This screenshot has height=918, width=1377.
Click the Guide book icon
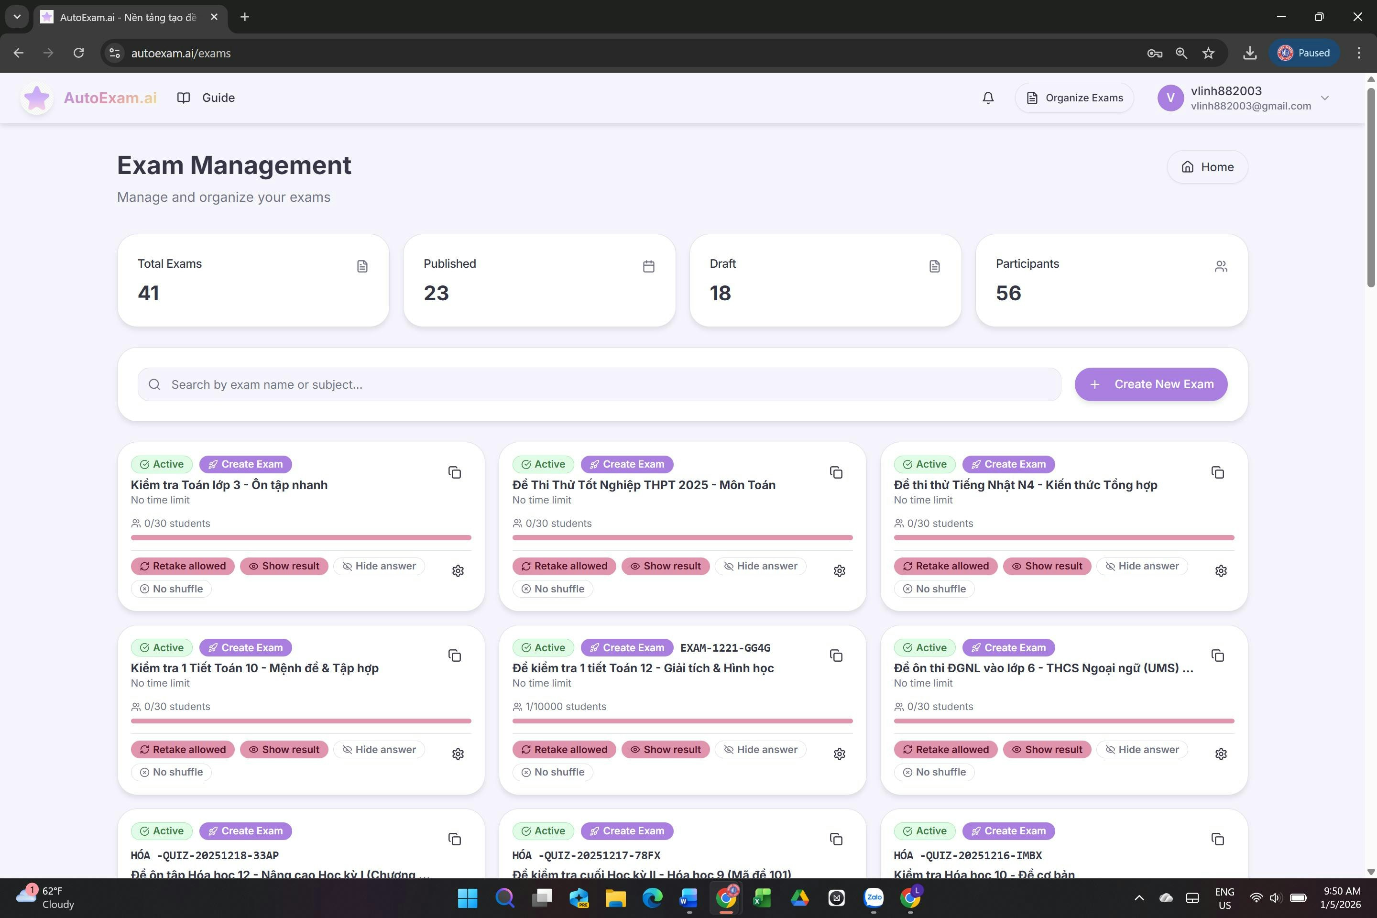pos(183,97)
